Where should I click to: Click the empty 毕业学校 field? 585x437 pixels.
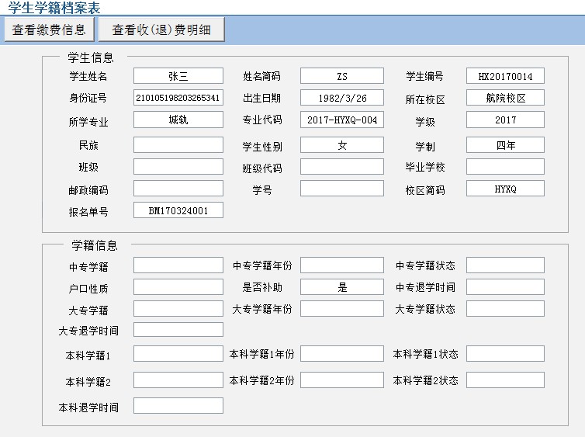click(505, 167)
